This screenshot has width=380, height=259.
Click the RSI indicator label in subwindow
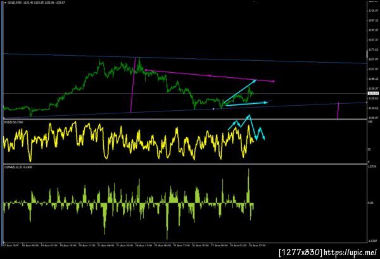pyautogui.click(x=13, y=122)
